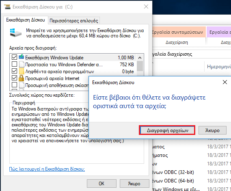Click the yellow folder icon for Ληφθέντα αρχεία
The width and height of the screenshot is (231, 191).
(22, 71)
